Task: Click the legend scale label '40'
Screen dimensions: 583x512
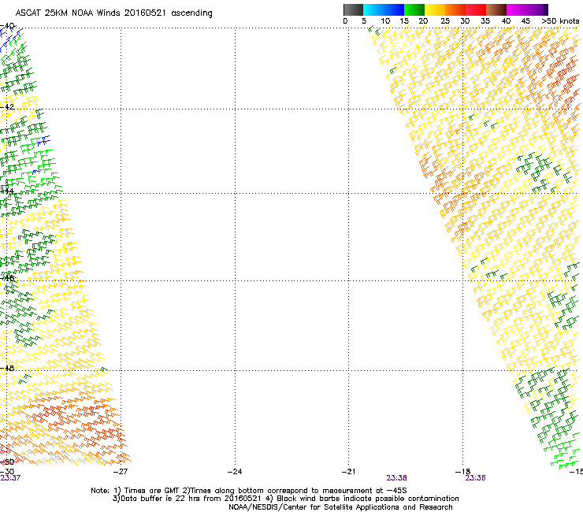Action: 506,21
